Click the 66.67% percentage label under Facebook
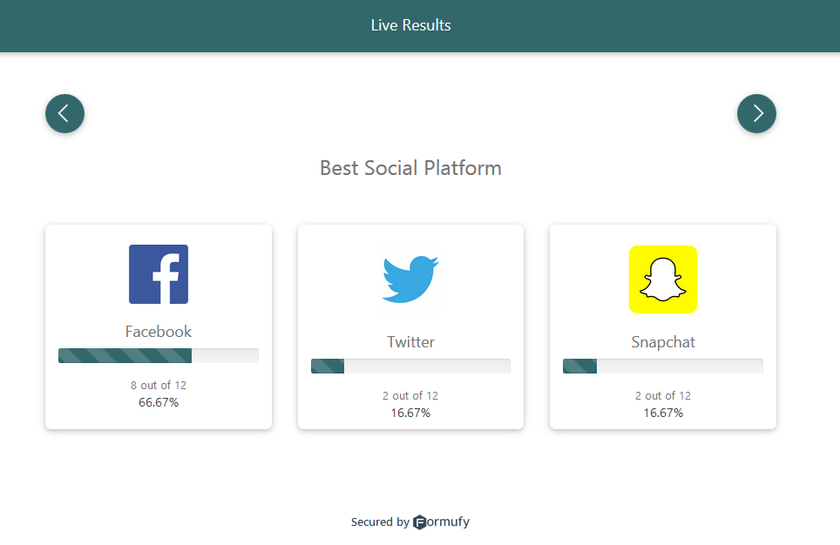Viewport: 840px width, 545px height. click(158, 402)
